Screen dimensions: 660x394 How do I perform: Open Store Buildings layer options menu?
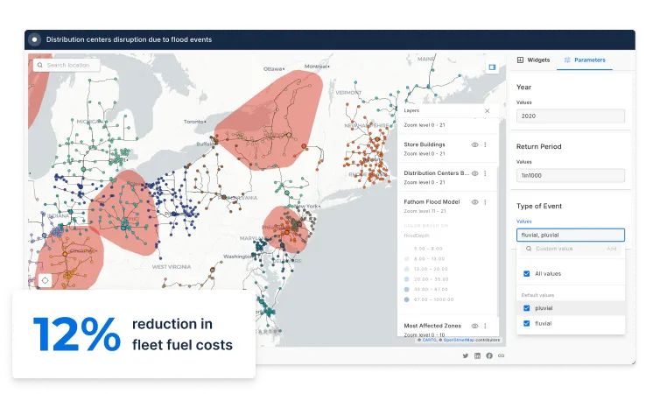pos(485,144)
